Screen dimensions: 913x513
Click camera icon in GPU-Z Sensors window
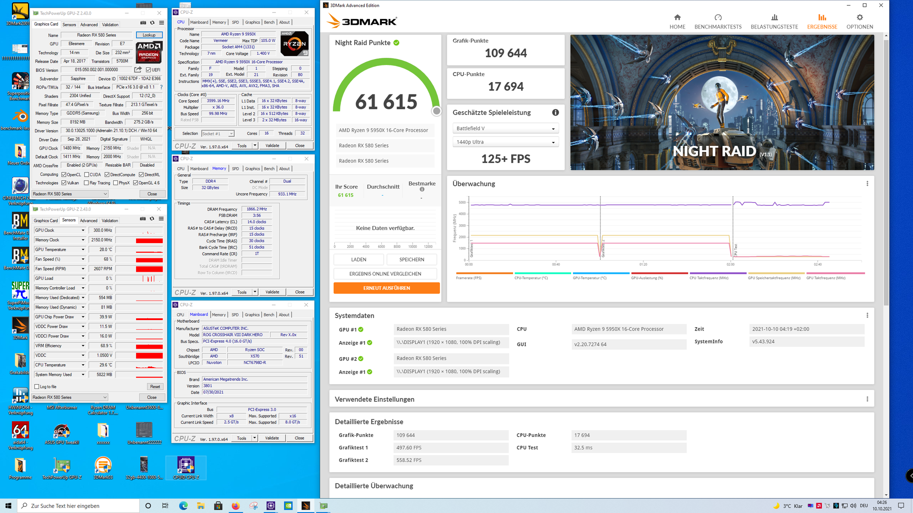coord(143,218)
